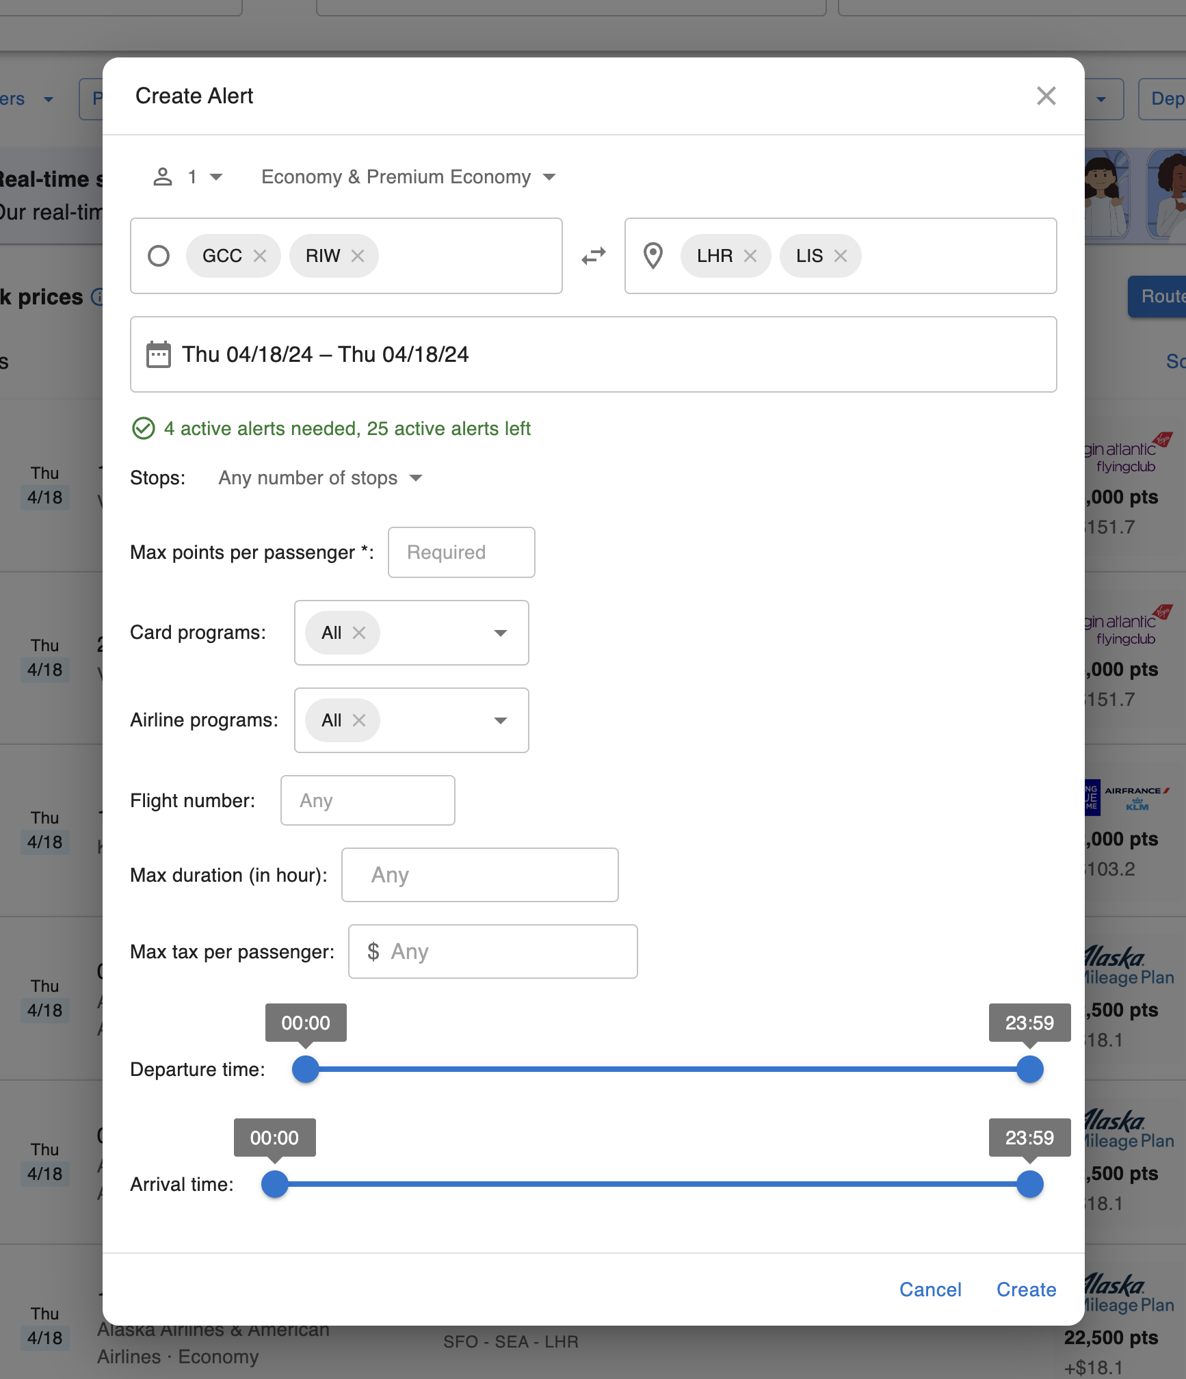Select the radio circle in the origin field
The width and height of the screenshot is (1186, 1379).
coord(159,257)
